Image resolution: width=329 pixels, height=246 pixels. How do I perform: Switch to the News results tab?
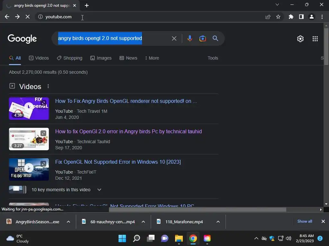click(x=129, y=58)
